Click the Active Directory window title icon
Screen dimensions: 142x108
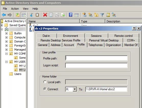click(x=3, y=3)
